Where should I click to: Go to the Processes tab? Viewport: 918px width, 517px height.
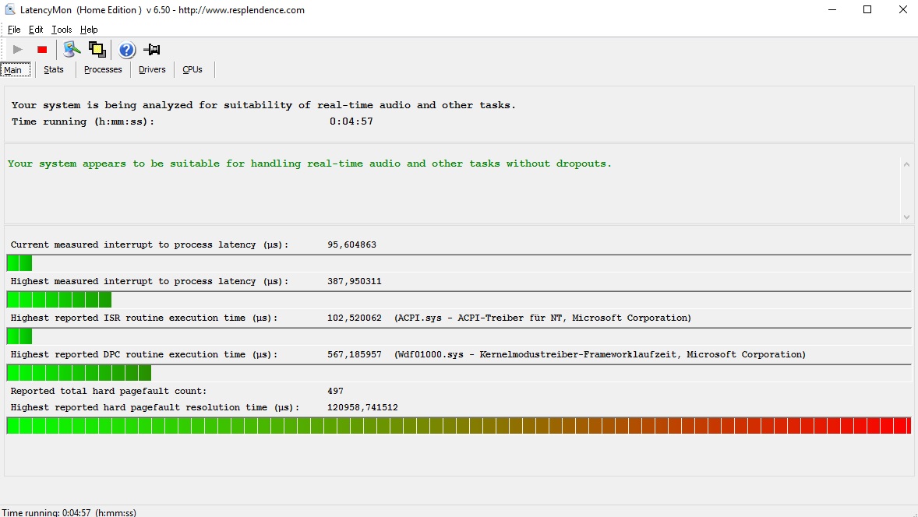click(103, 69)
